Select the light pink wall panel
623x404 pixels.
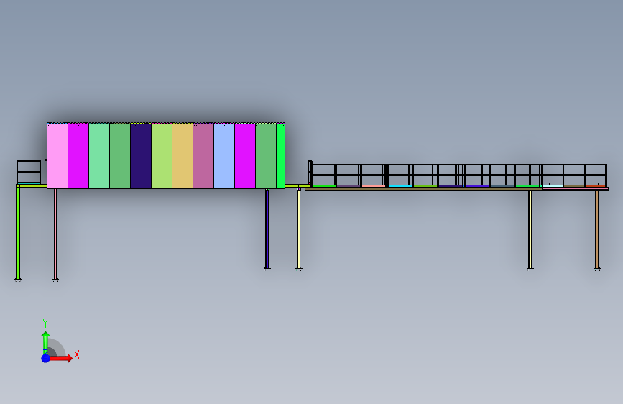[57, 156]
